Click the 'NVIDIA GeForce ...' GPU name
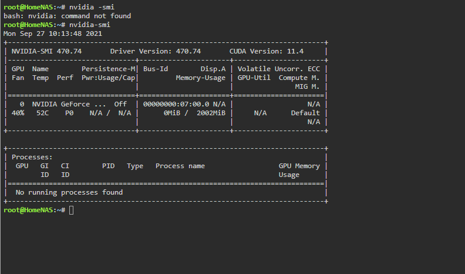This screenshot has width=465, height=274. coord(69,104)
